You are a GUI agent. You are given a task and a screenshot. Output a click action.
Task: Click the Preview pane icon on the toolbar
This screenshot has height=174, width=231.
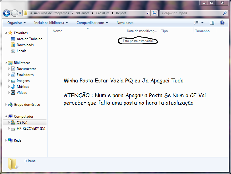211,23
